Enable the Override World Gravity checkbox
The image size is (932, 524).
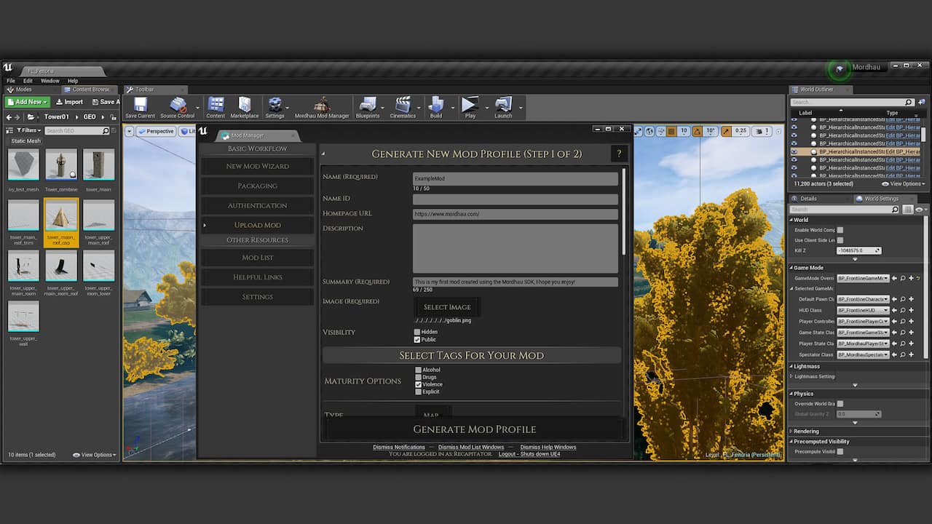(x=840, y=403)
